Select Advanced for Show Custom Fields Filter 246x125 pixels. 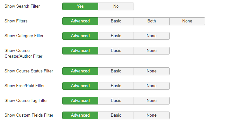80,115
